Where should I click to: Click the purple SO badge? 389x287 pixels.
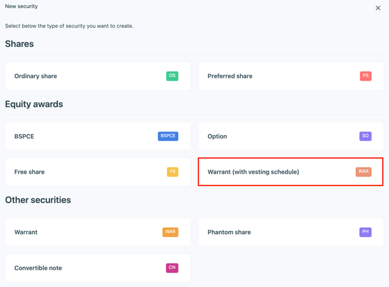pos(365,136)
